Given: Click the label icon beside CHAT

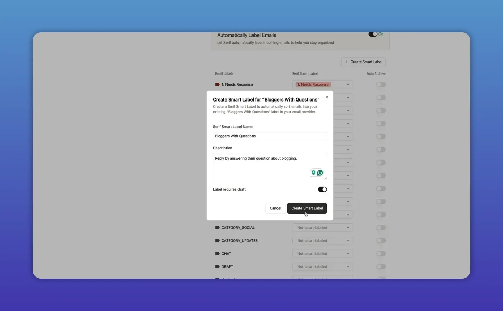Looking at the screenshot, I should tap(217, 254).
